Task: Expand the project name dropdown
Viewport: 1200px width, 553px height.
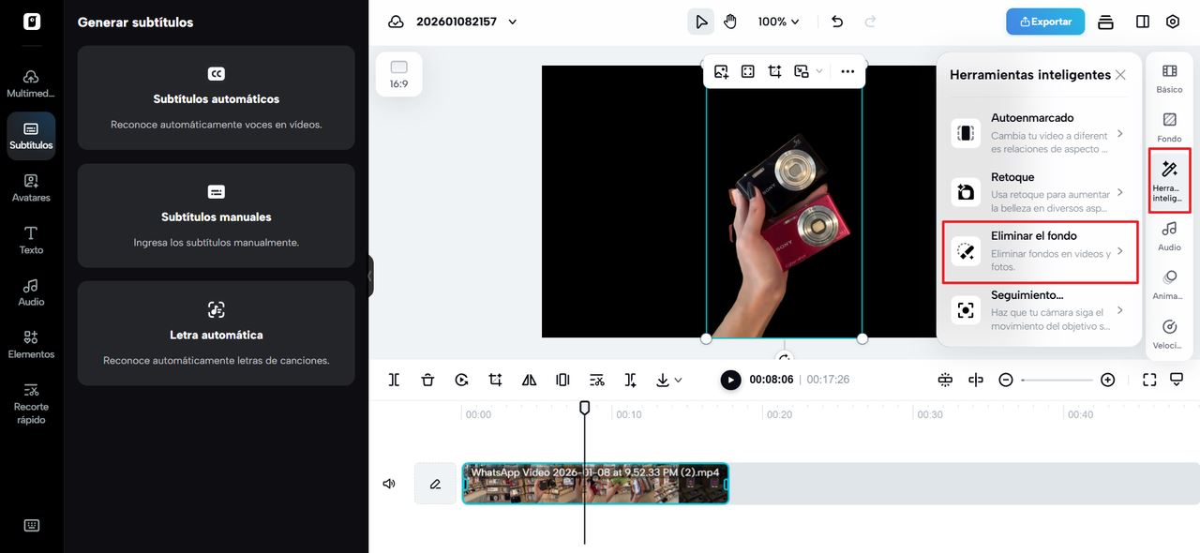Action: point(512,22)
